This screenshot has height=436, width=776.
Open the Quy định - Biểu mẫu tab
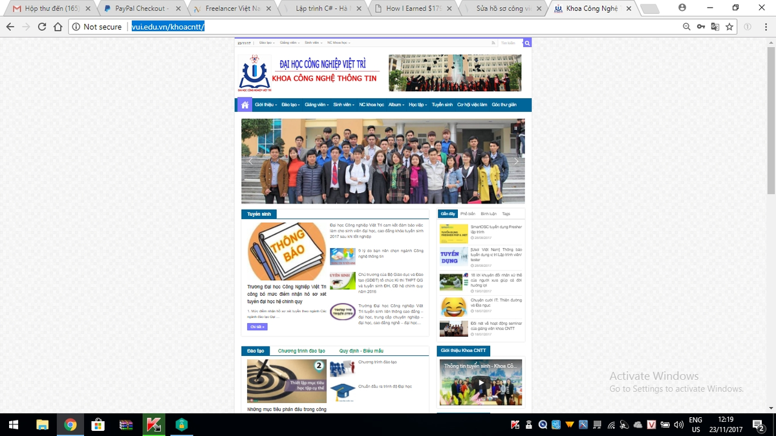click(x=361, y=351)
